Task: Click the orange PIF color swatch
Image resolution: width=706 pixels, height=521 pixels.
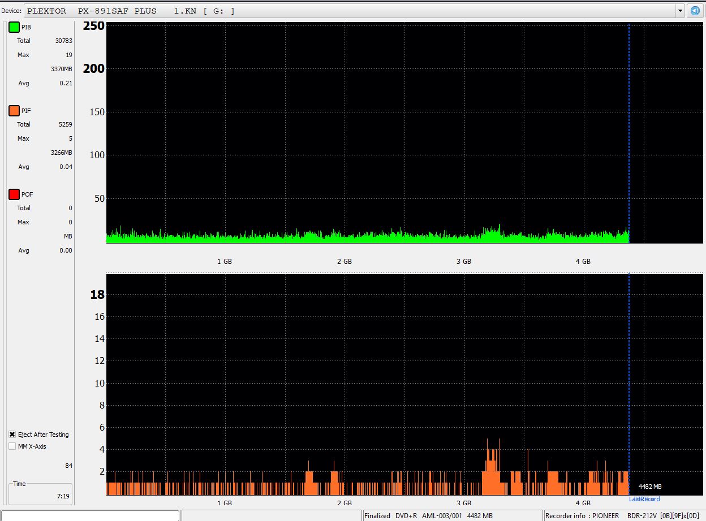Action: coord(14,111)
